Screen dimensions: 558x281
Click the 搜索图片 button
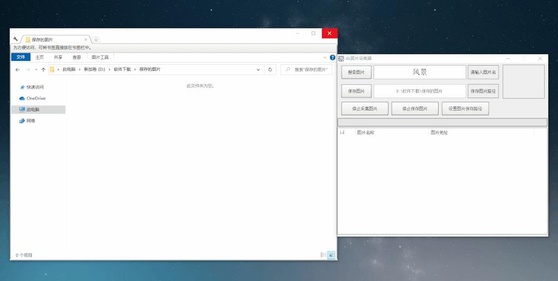pyautogui.click(x=356, y=72)
